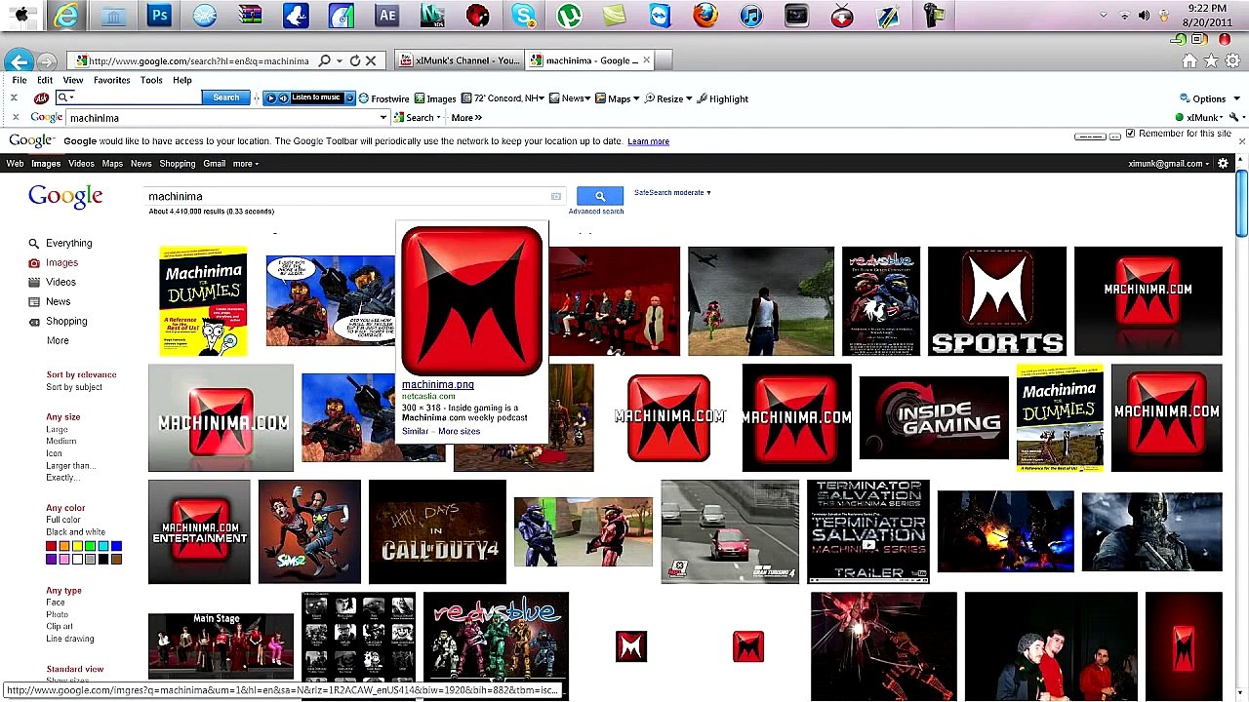Open the Call of Duty 4 thumbnail
Viewport: 1249px width, 702px height.
437,532
